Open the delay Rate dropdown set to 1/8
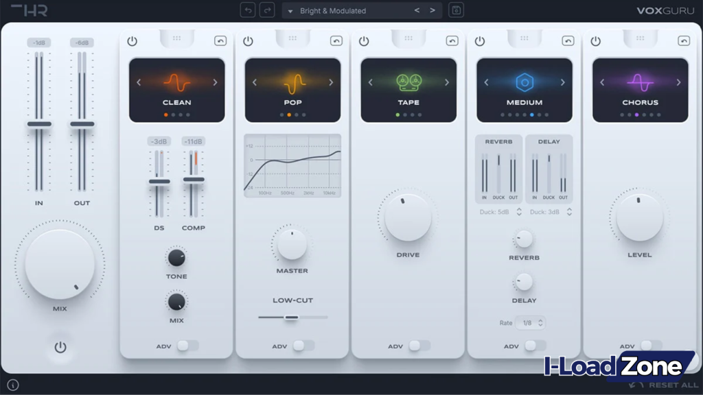The image size is (703, 395). (x=530, y=322)
